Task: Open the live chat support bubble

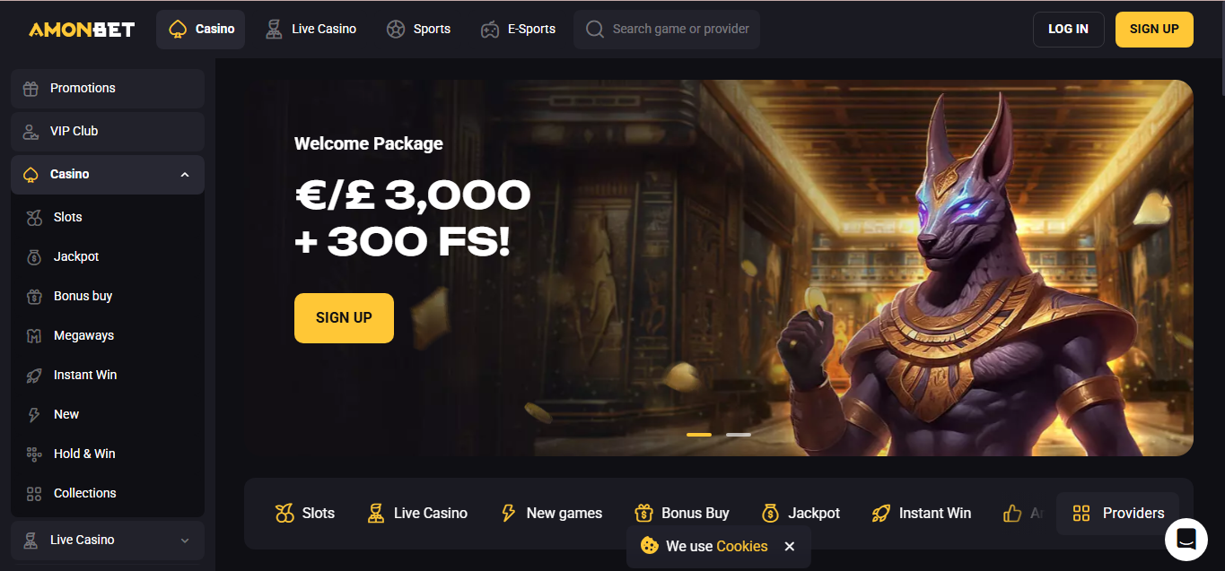Action: [x=1186, y=539]
